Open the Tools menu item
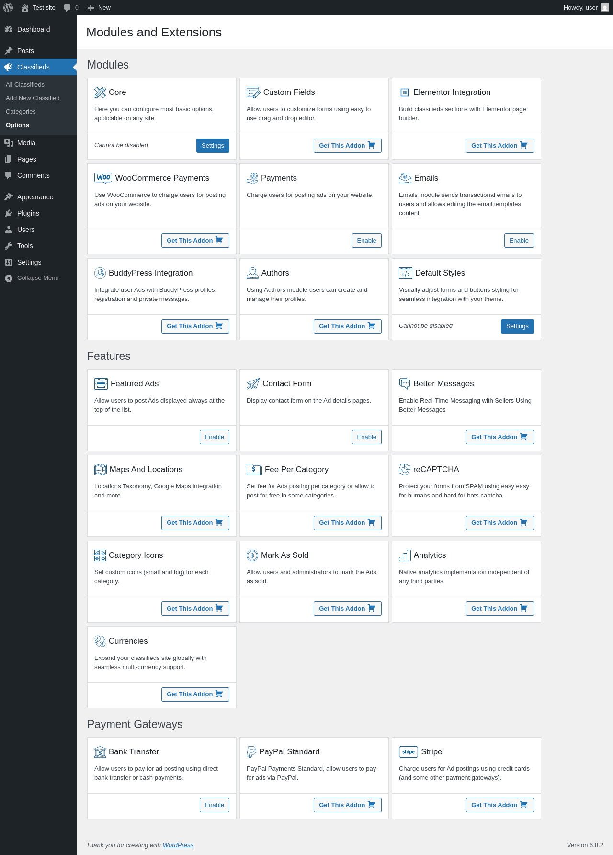The width and height of the screenshot is (613, 855). 38,246
